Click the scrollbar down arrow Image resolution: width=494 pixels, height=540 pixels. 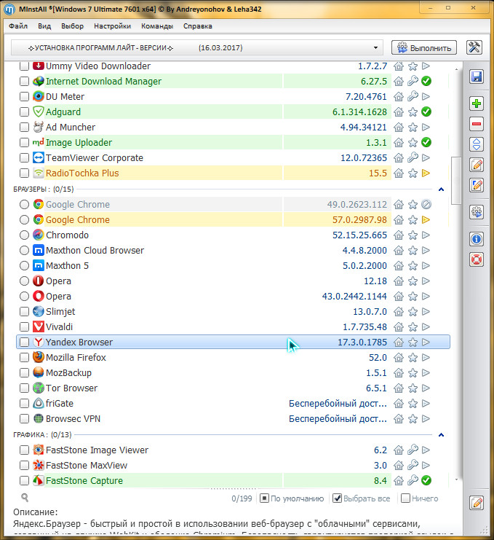pos(456,480)
